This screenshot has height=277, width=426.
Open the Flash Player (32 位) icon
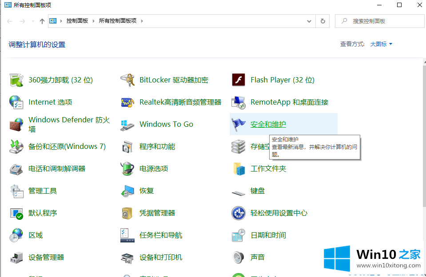239,80
